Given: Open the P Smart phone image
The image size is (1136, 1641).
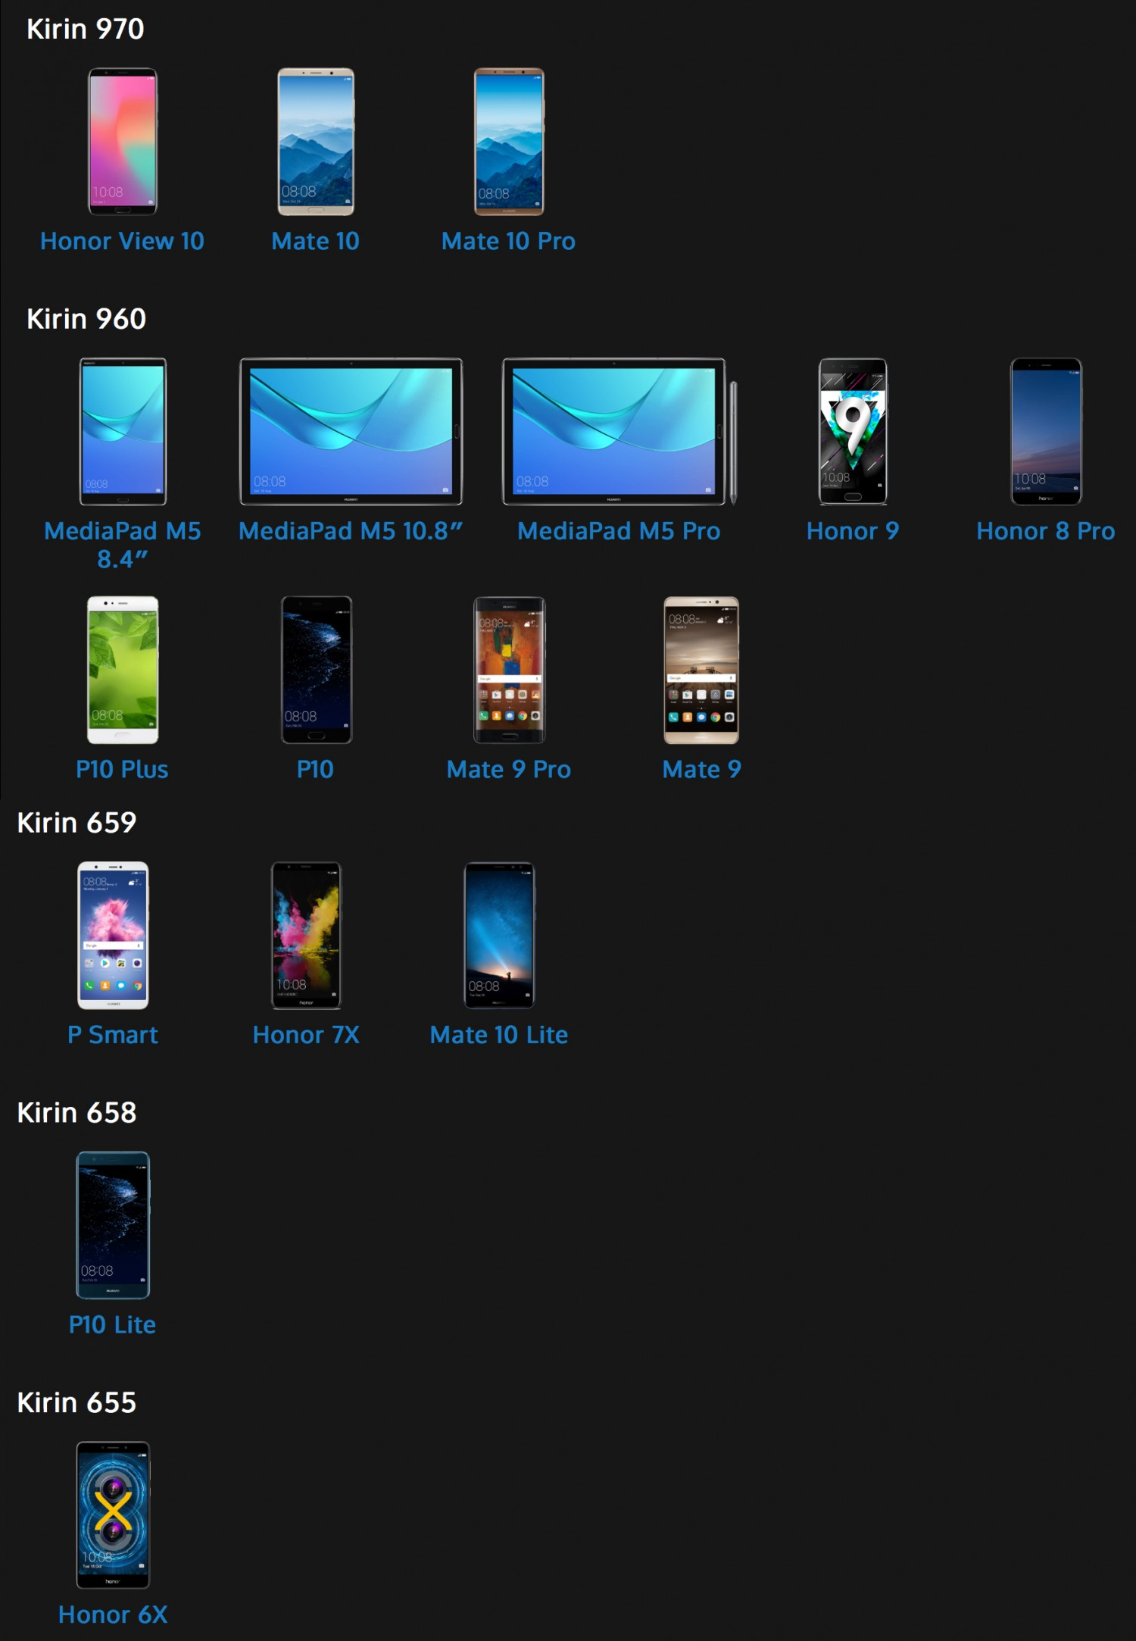Looking at the screenshot, I should 113,936.
